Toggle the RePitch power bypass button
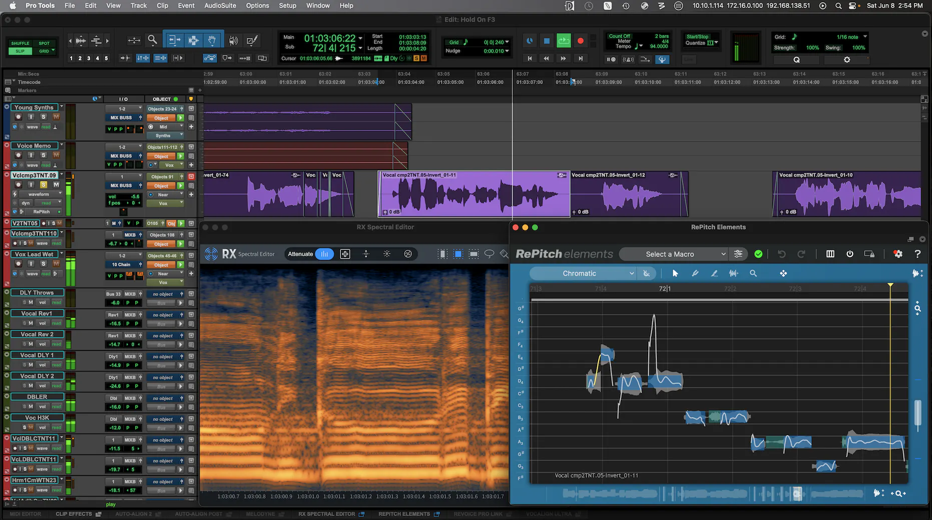The height and width of the screenshot is (520, 932). (849, 254)
